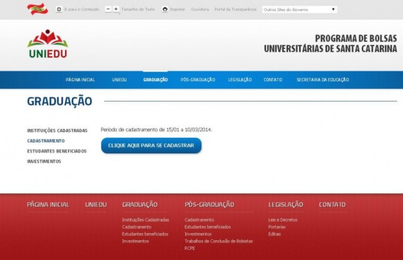
Task: Click 'Tamanho do Texto' label
Action: click(x=138, y=10)
